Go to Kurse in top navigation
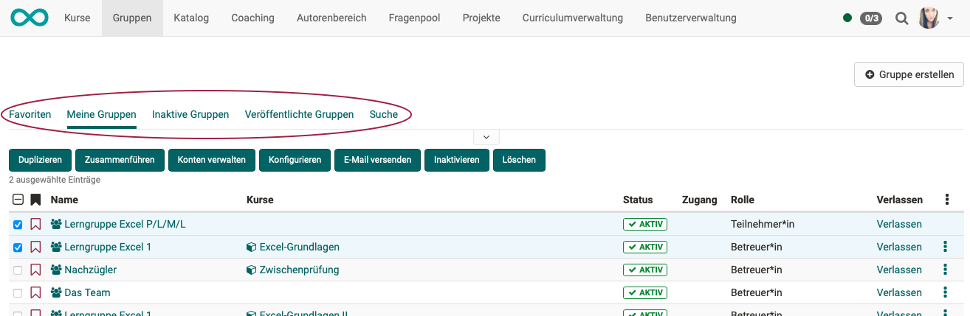 coord(78,18)
